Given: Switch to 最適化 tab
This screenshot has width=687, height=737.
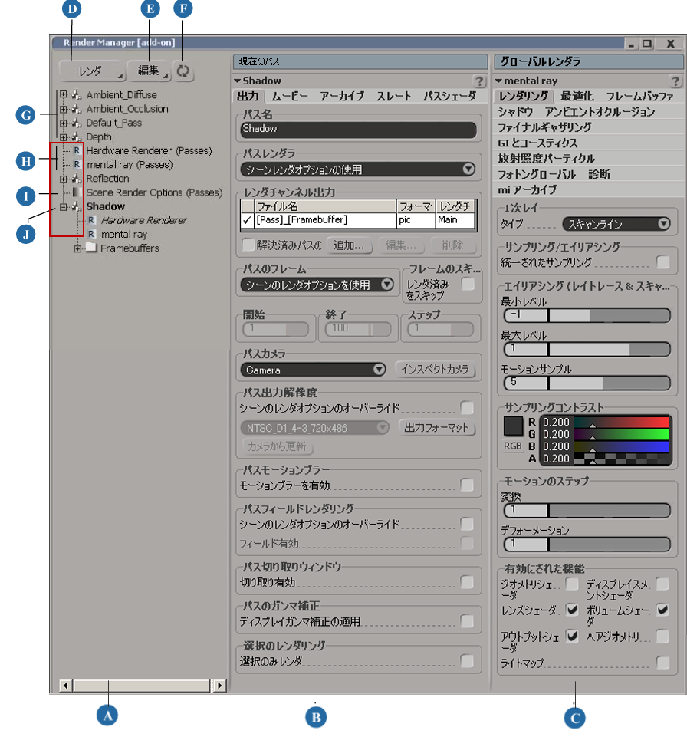Looking at the screenshot, I should coord(577,97).
